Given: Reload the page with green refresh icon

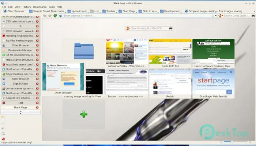Looking at the screenshot, I should [55, 16].
